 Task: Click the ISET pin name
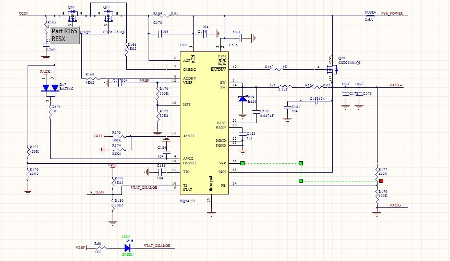pos(187,105)
